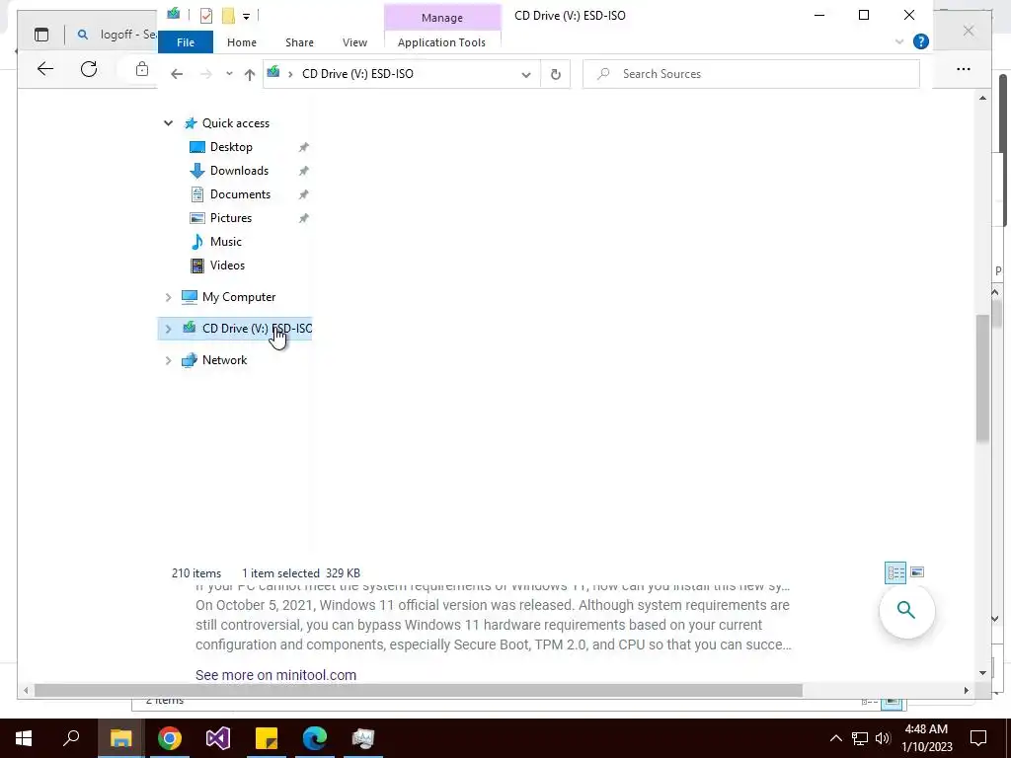Open taskbar search
Viewport: 1011px width, 758px height.
click(71, 738)
